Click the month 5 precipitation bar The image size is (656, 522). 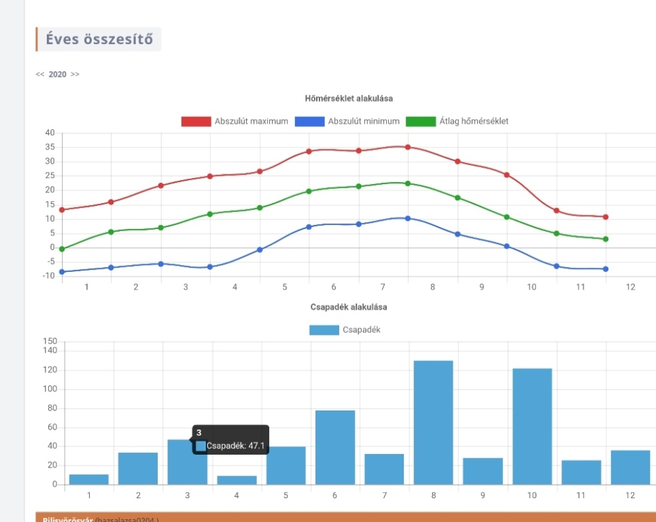[286, 466]
